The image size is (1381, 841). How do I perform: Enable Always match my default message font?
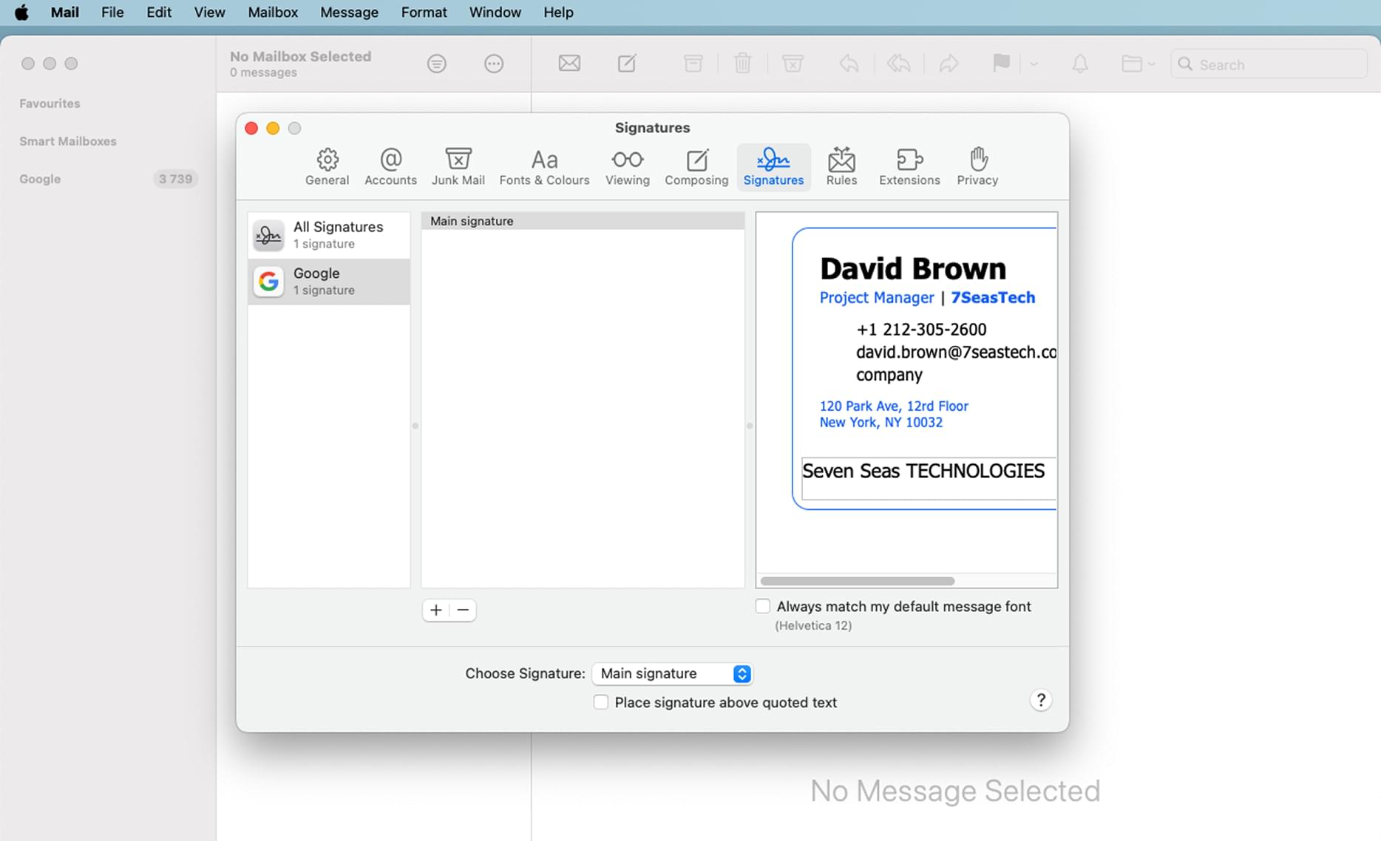click(x=763, y=606)
